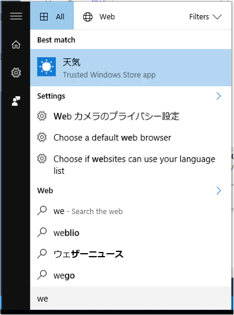Click gear icon beside default web browser

(42, 138)
